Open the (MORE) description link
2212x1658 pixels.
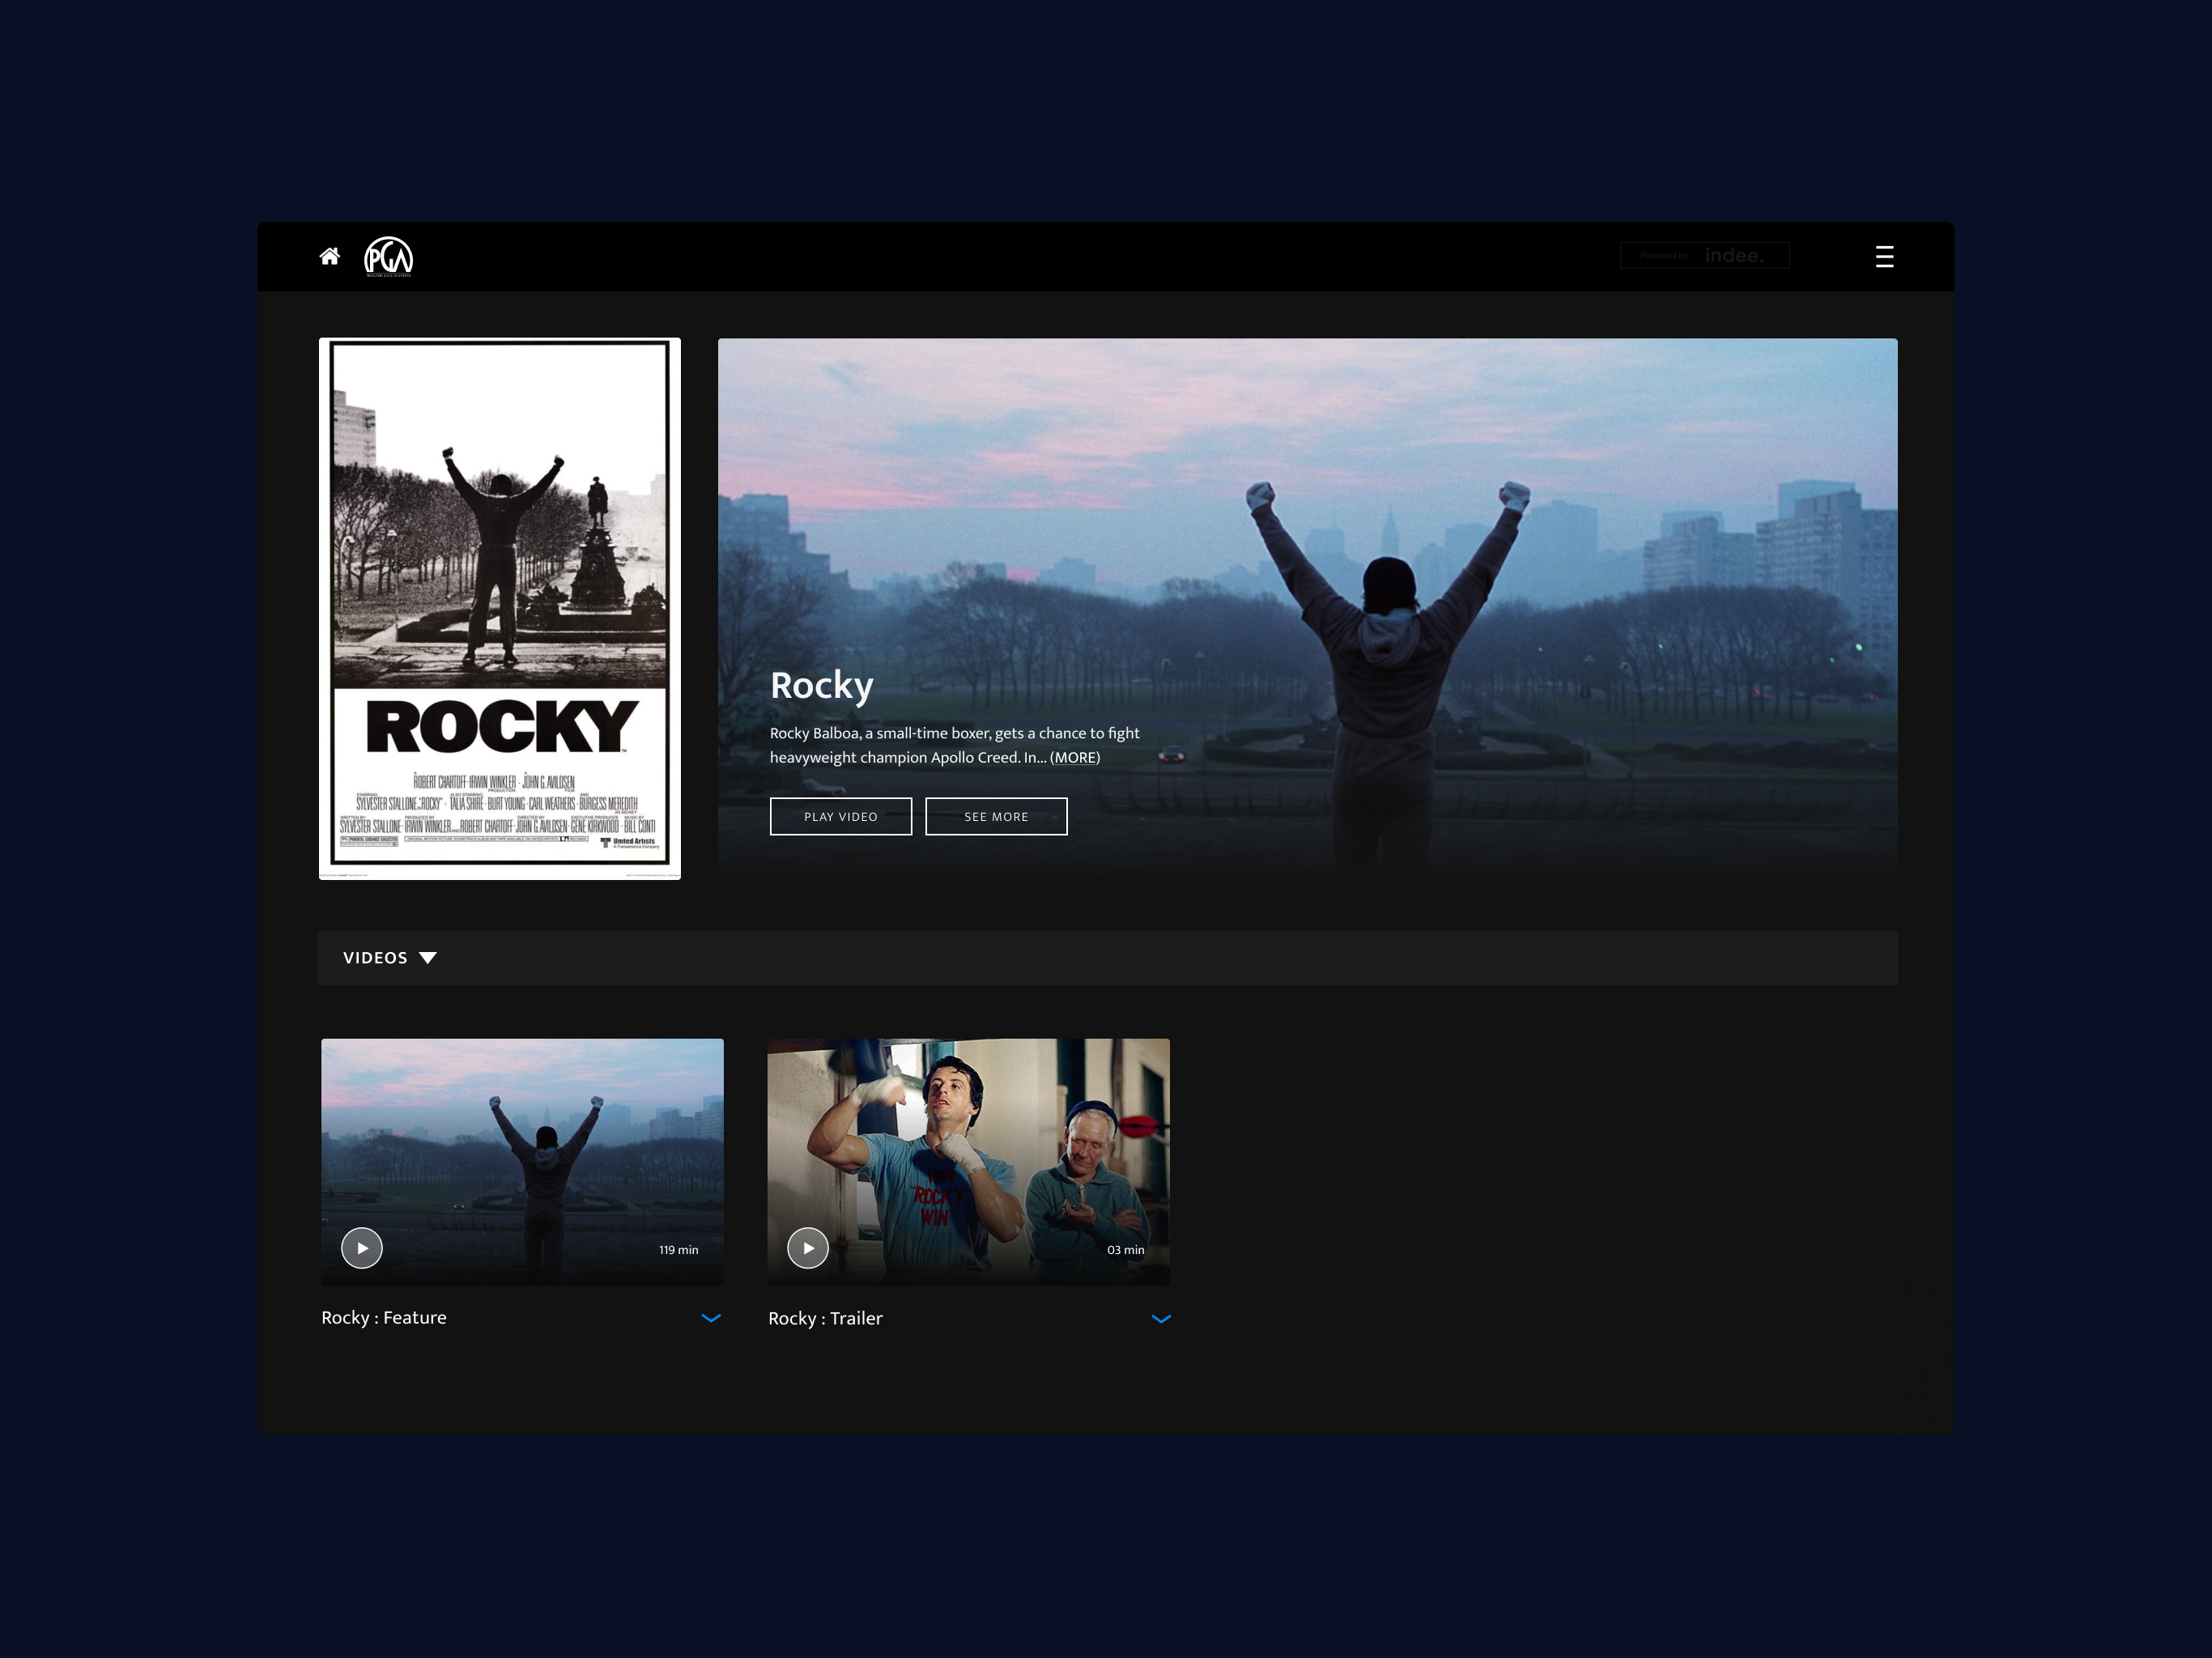pyautogui.click(x=1075, y=757)
